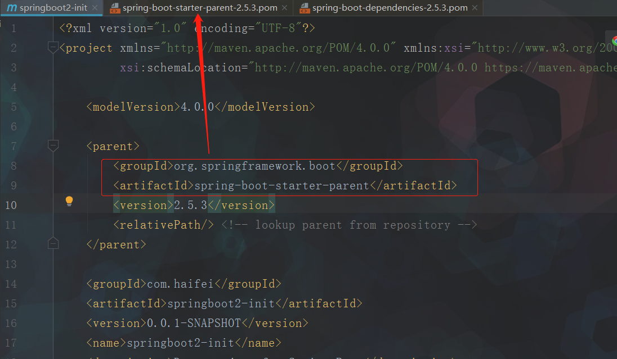This screenshot has height=359, width=617.
Task: Click the xsi:schemaLocation attribute
Action: [x=181, y=67]
